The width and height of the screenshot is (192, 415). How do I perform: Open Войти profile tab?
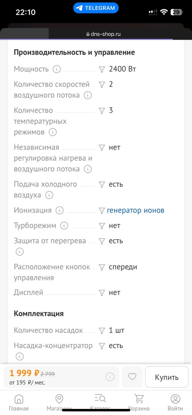click(175, 402)
